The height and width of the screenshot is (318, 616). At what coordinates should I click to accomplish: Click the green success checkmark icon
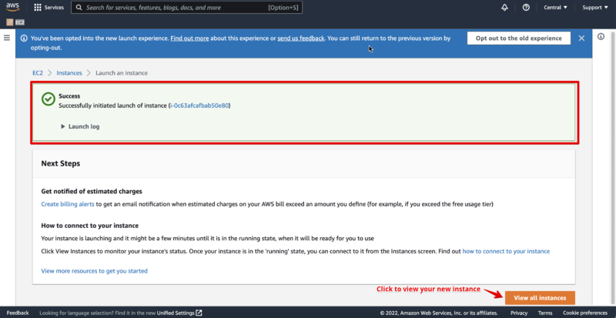49,99
